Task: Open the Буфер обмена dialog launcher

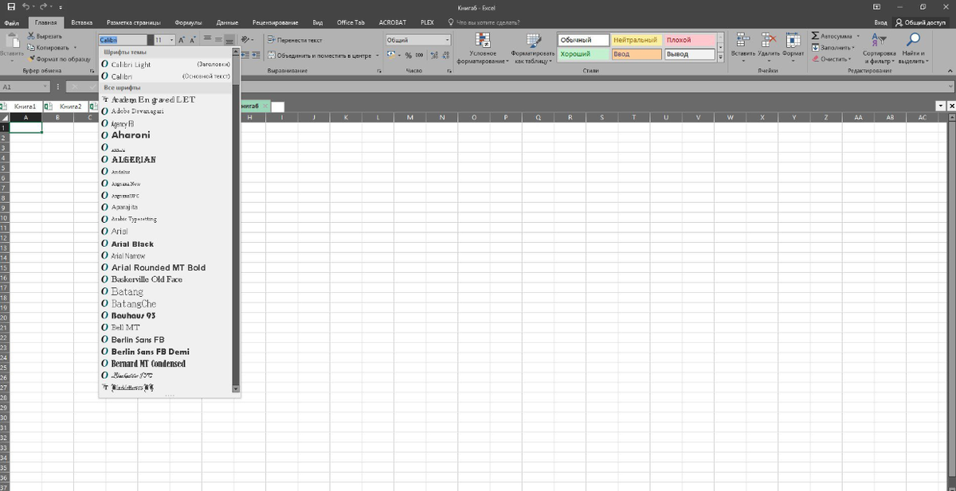Action: 92,71
